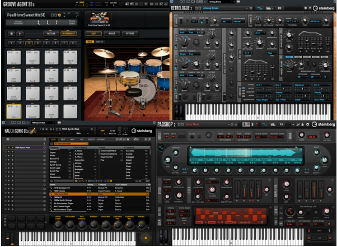Screen dimensions: 337x247
Task: Select pad group 8 in Groove Agent
Action: (73, 43)
